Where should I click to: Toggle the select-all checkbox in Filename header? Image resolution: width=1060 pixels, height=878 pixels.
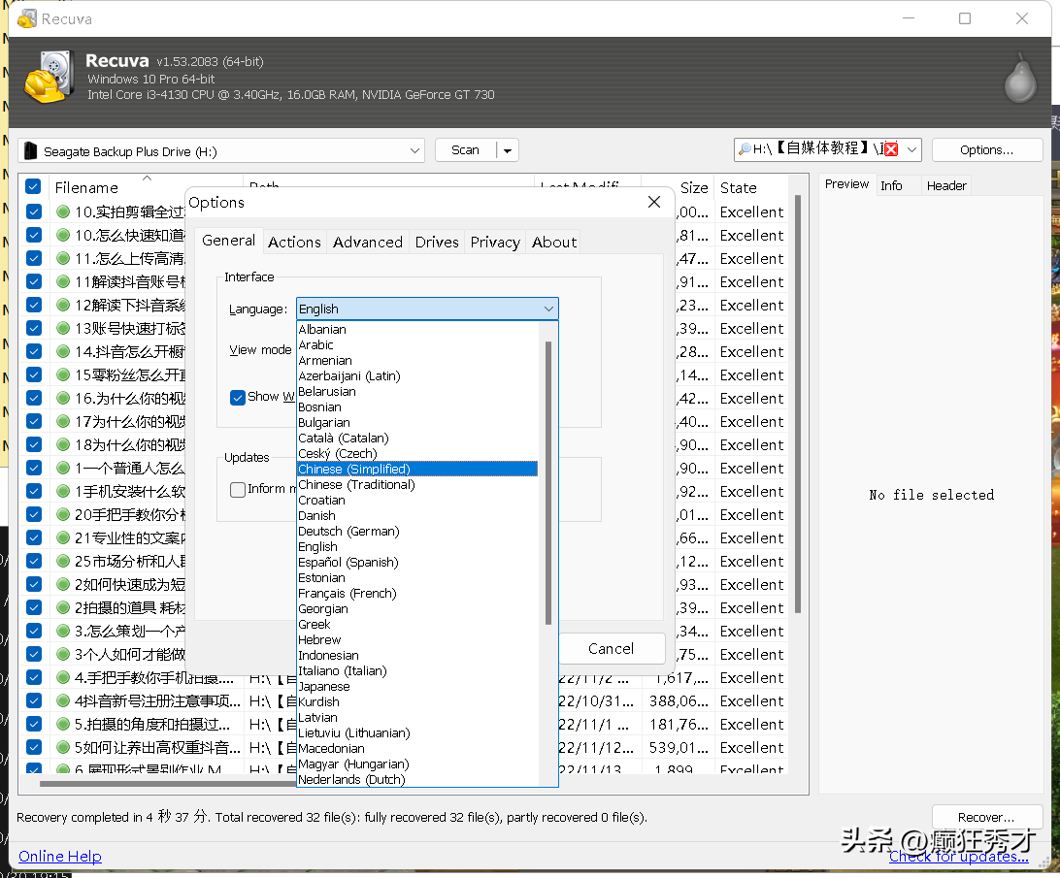tap(34, 186)
